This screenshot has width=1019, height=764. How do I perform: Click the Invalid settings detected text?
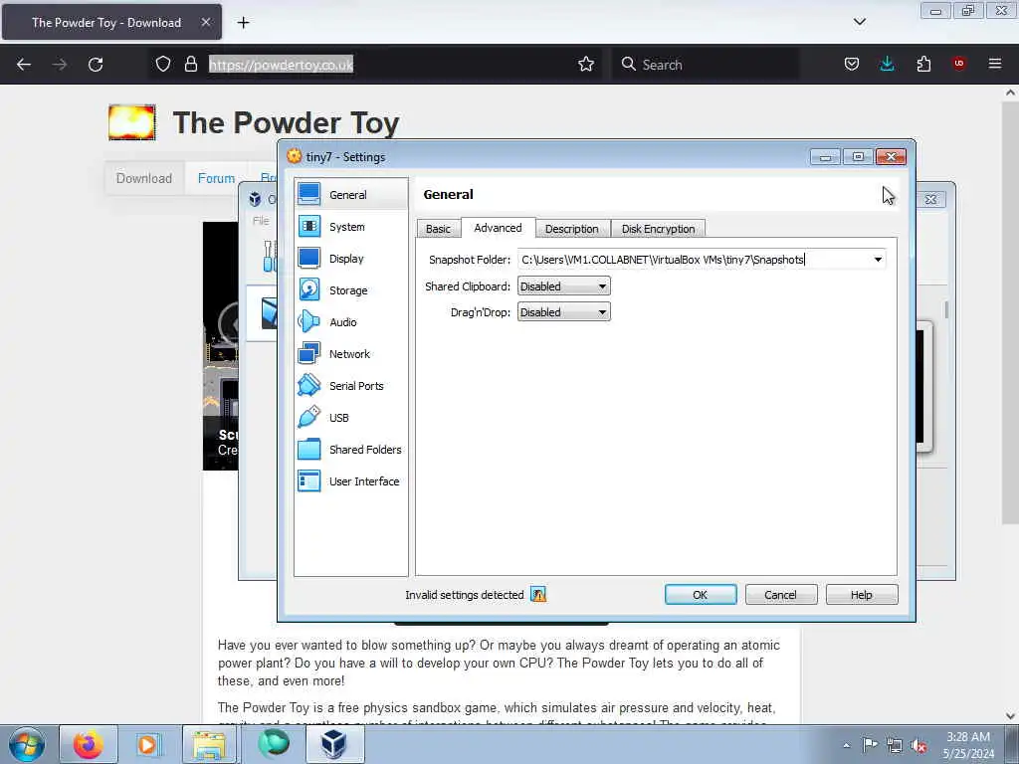[x=465, y=595]
